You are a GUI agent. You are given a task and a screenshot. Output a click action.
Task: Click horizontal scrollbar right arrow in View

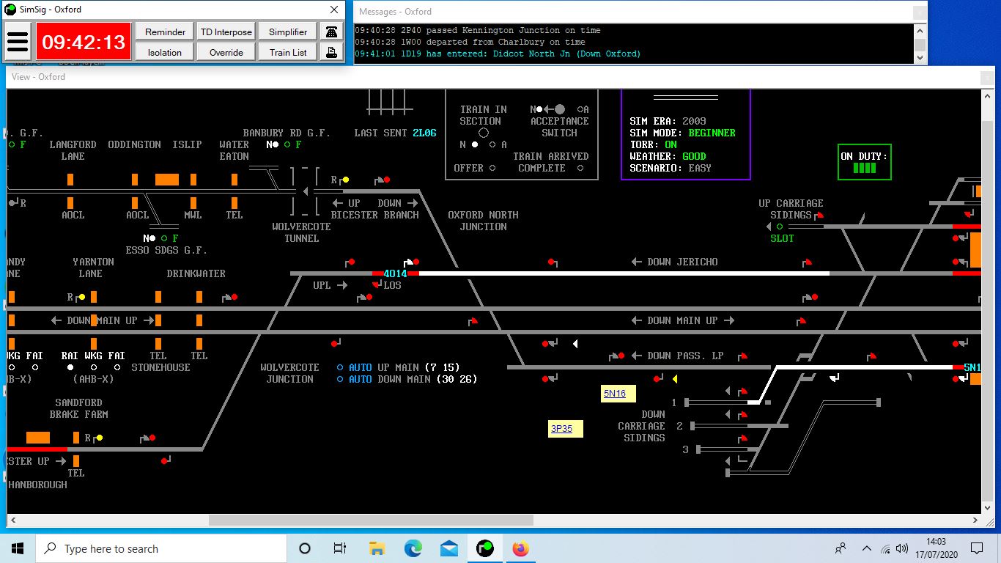[x=975, y=520]
